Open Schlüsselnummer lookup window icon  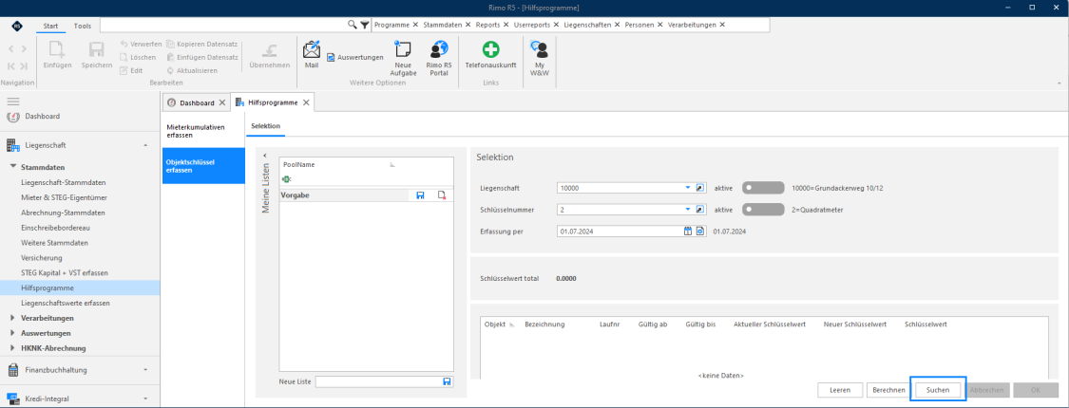(699, 210)
